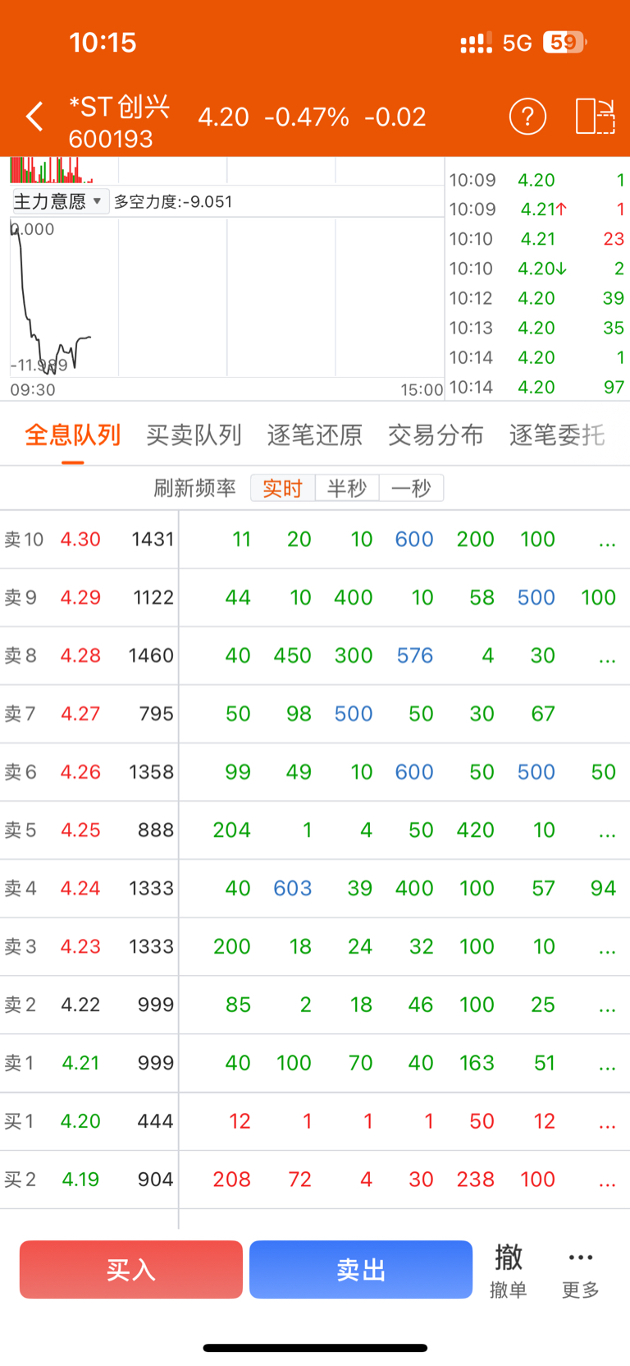Tap 卖4 price 4.24
This screenshot has width=630, height=1366.
click(80, 889)
